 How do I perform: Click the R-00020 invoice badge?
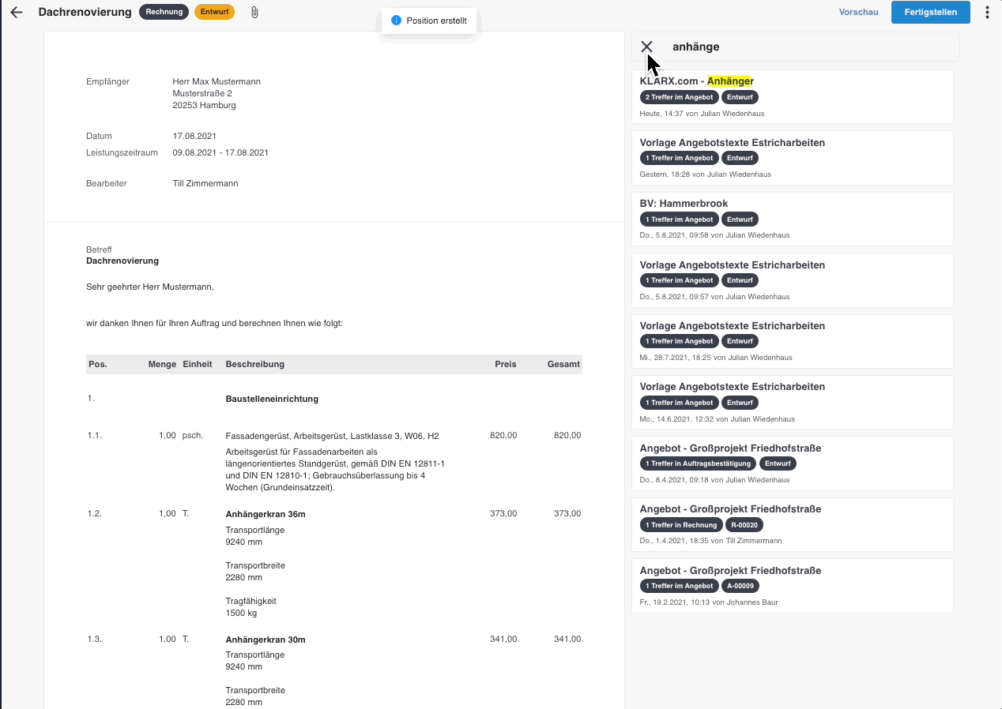[x=744, y=525]
